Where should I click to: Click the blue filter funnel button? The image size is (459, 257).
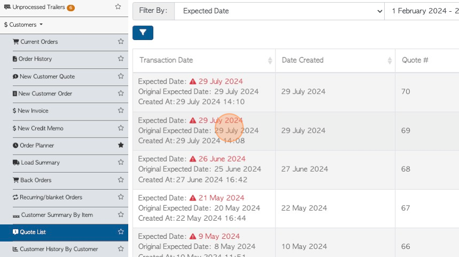click(143, 33)
